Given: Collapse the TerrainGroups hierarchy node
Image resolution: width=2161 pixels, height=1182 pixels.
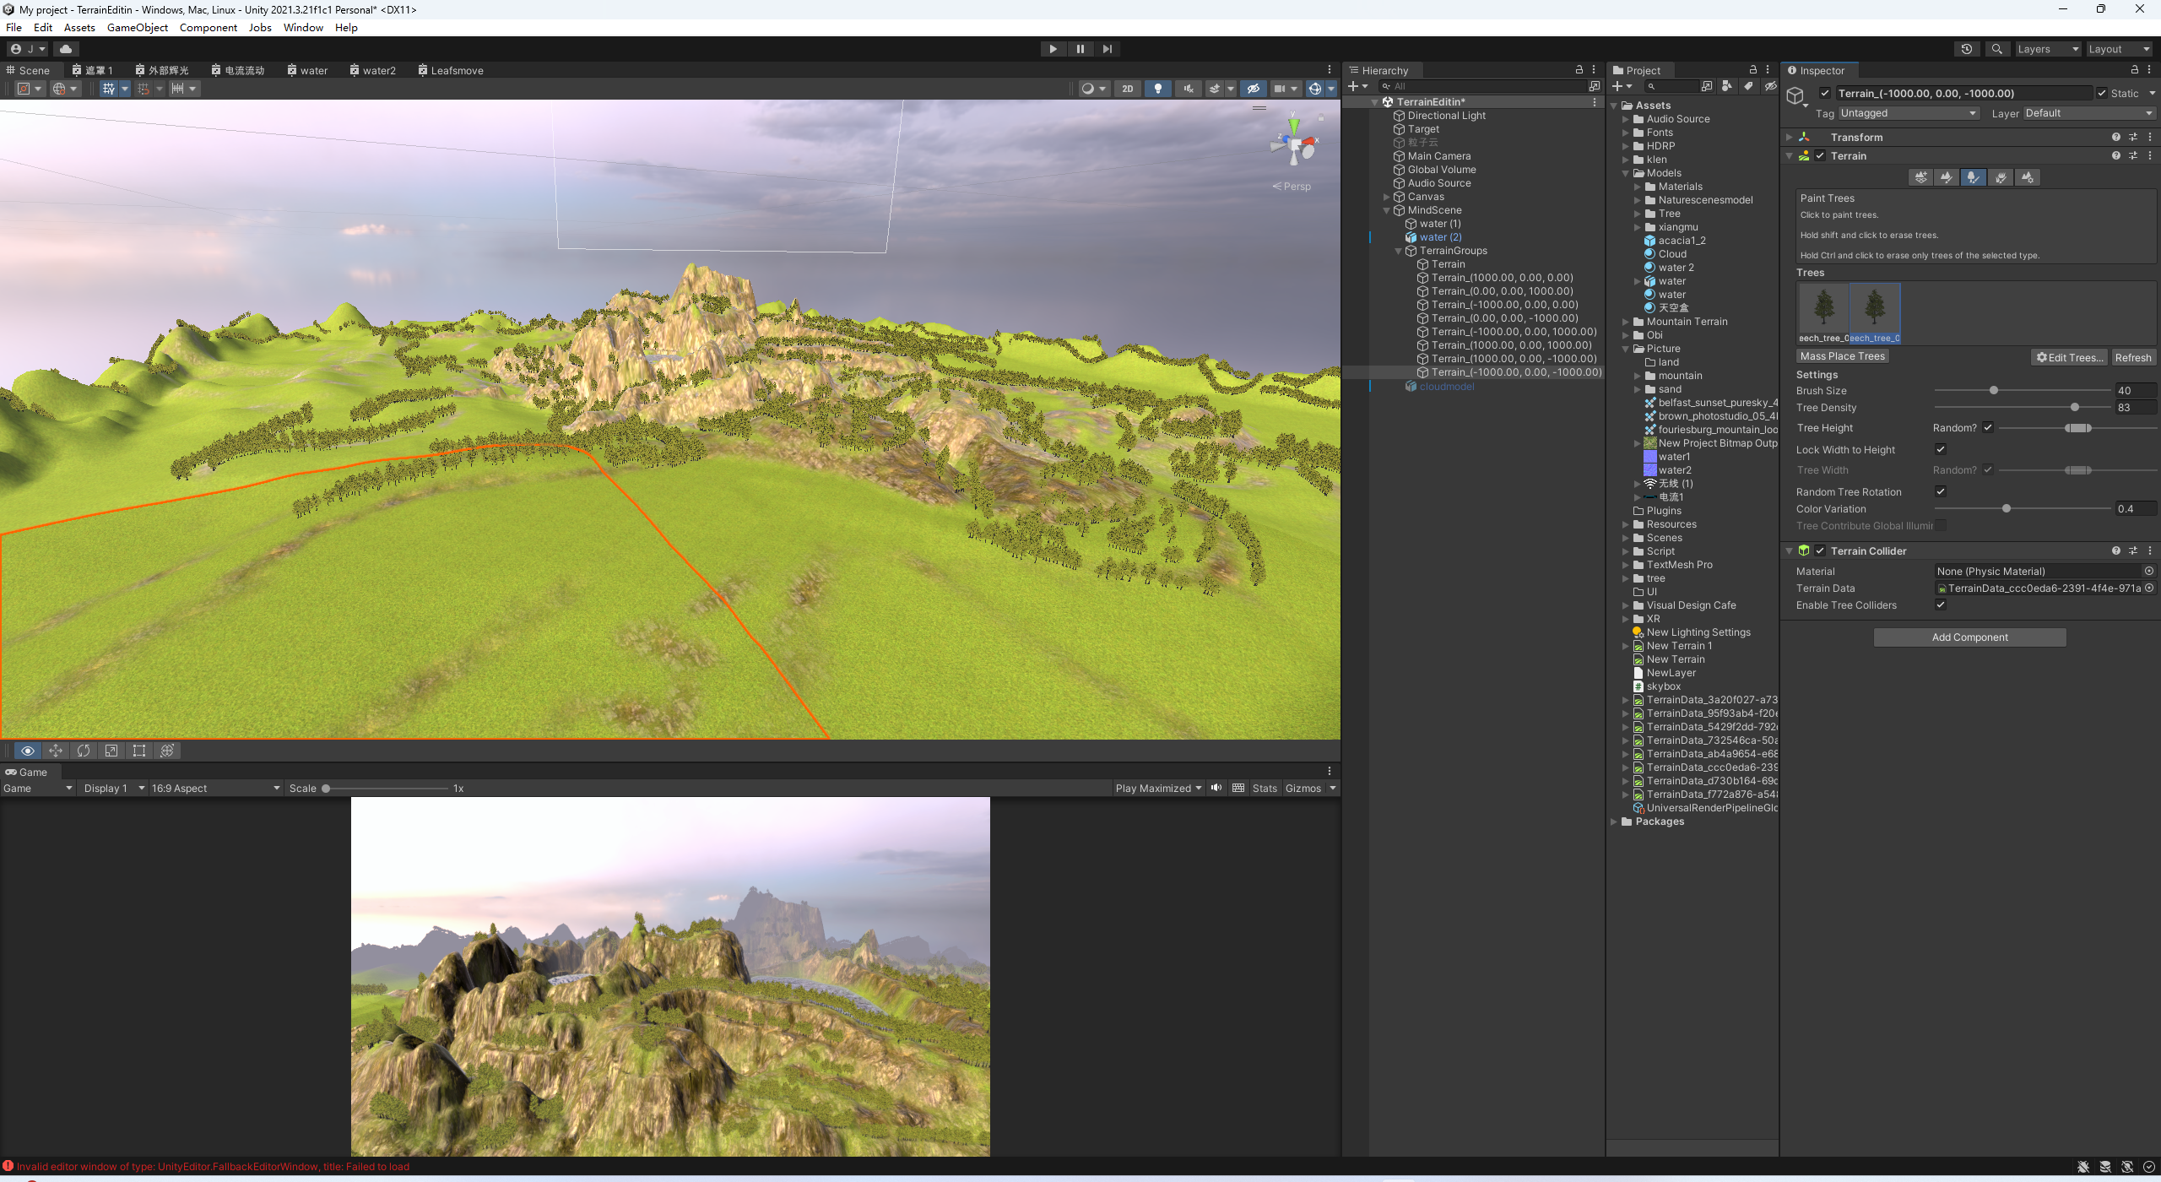Looking at the screenshot, I should [1398, 251].
